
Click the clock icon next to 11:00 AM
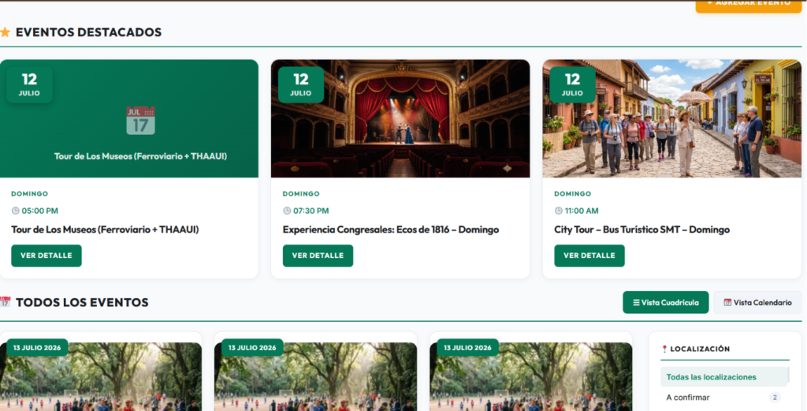coord(559,211)
